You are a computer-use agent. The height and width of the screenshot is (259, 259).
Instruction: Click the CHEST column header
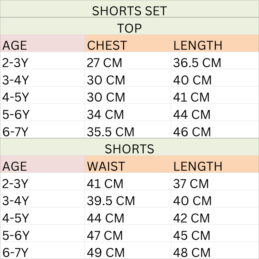point(128,43)
